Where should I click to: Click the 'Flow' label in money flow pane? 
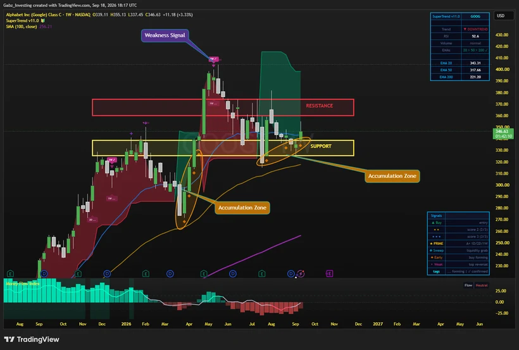[x=468, y=285]
